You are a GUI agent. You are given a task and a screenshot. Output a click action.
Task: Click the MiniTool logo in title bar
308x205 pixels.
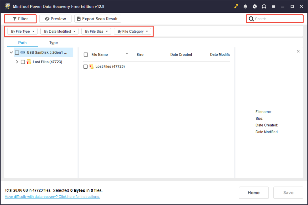point(7,6)
